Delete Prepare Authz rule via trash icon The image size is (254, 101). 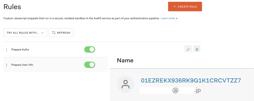[197, 49]
